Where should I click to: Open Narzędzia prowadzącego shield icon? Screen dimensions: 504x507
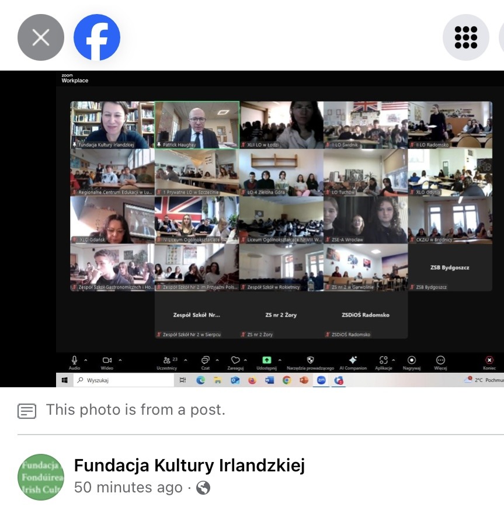point(310,361)
